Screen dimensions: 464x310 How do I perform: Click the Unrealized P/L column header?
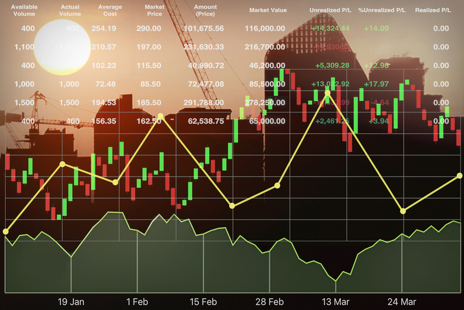(x=330, y=11)
